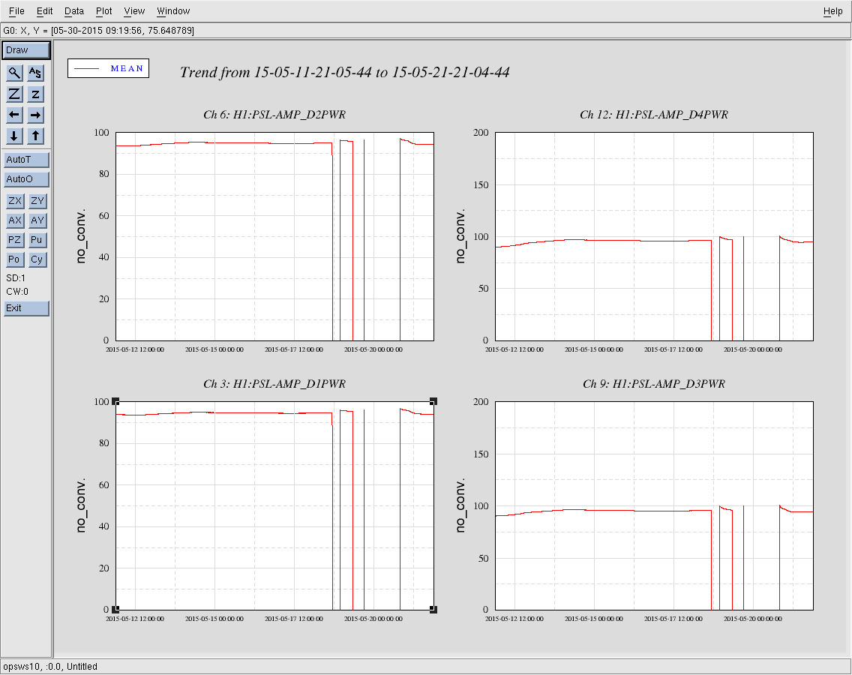Open the File menu
The width and height of the screenshot is (852, 675).
click(16, 10)
